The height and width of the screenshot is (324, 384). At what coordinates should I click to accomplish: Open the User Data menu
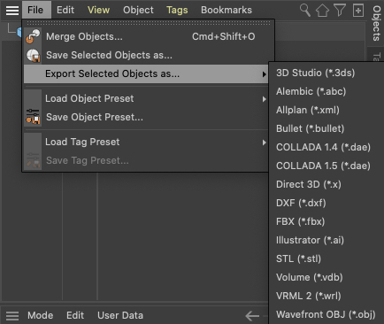click(x=120, y=315)
